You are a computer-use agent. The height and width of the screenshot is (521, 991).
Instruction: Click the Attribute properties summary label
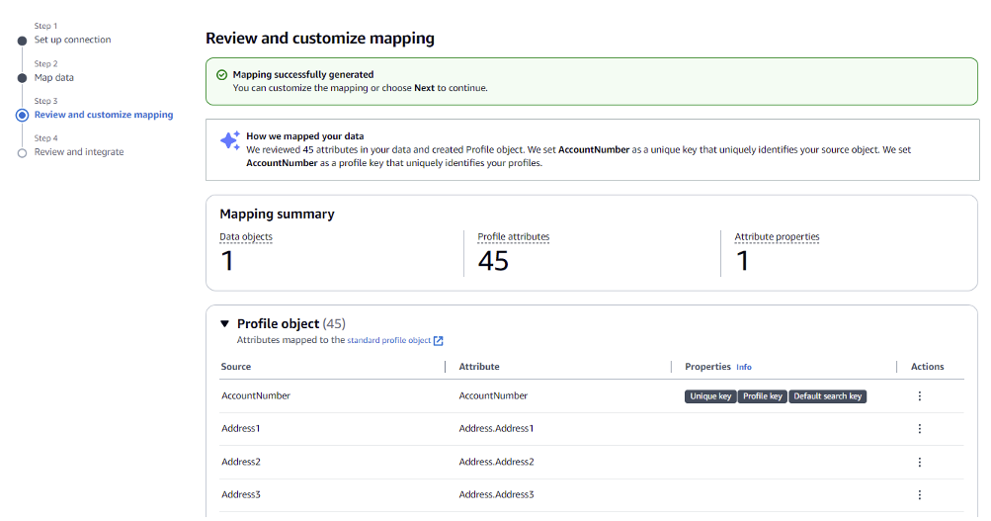pyautogui.click(x=777, y=237)
